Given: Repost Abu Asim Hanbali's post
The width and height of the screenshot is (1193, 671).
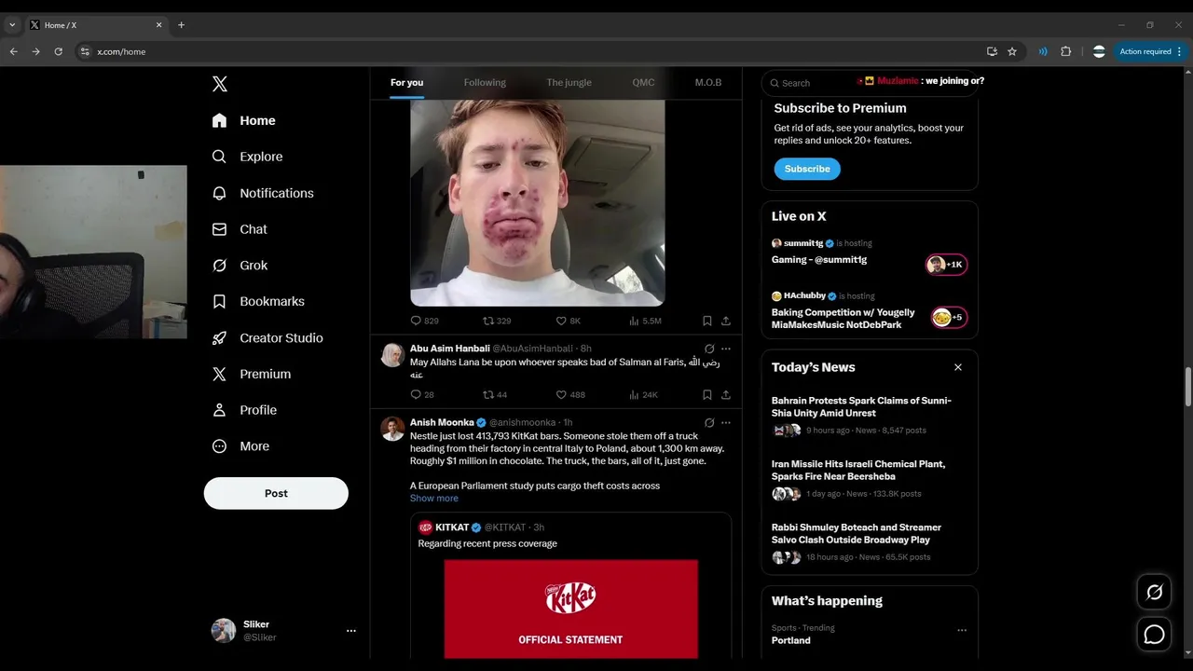Looking at the screenshot, I should tap(495, 395).
